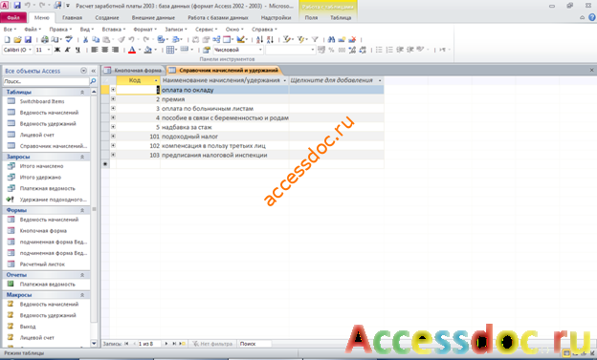Collapse the Запросы group
This screenshot has height=360, width=597.
[x=82, y=157]
